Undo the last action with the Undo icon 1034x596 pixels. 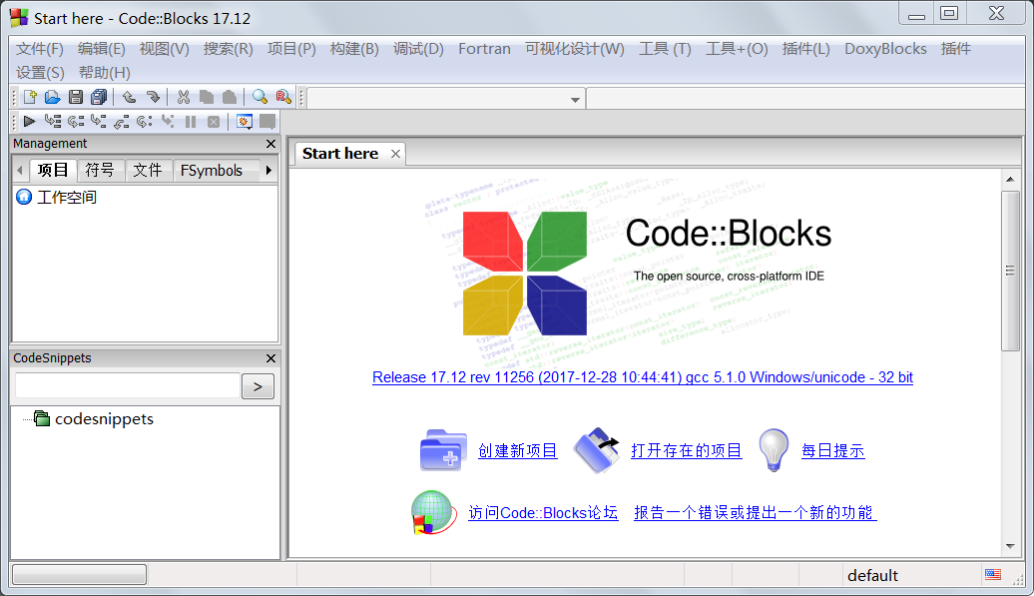pos(129,96)
